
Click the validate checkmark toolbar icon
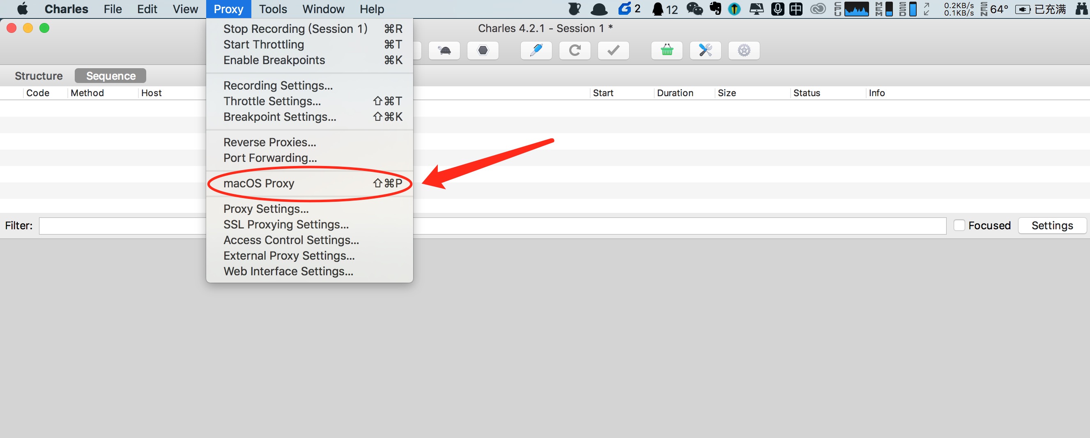[613, 51]
